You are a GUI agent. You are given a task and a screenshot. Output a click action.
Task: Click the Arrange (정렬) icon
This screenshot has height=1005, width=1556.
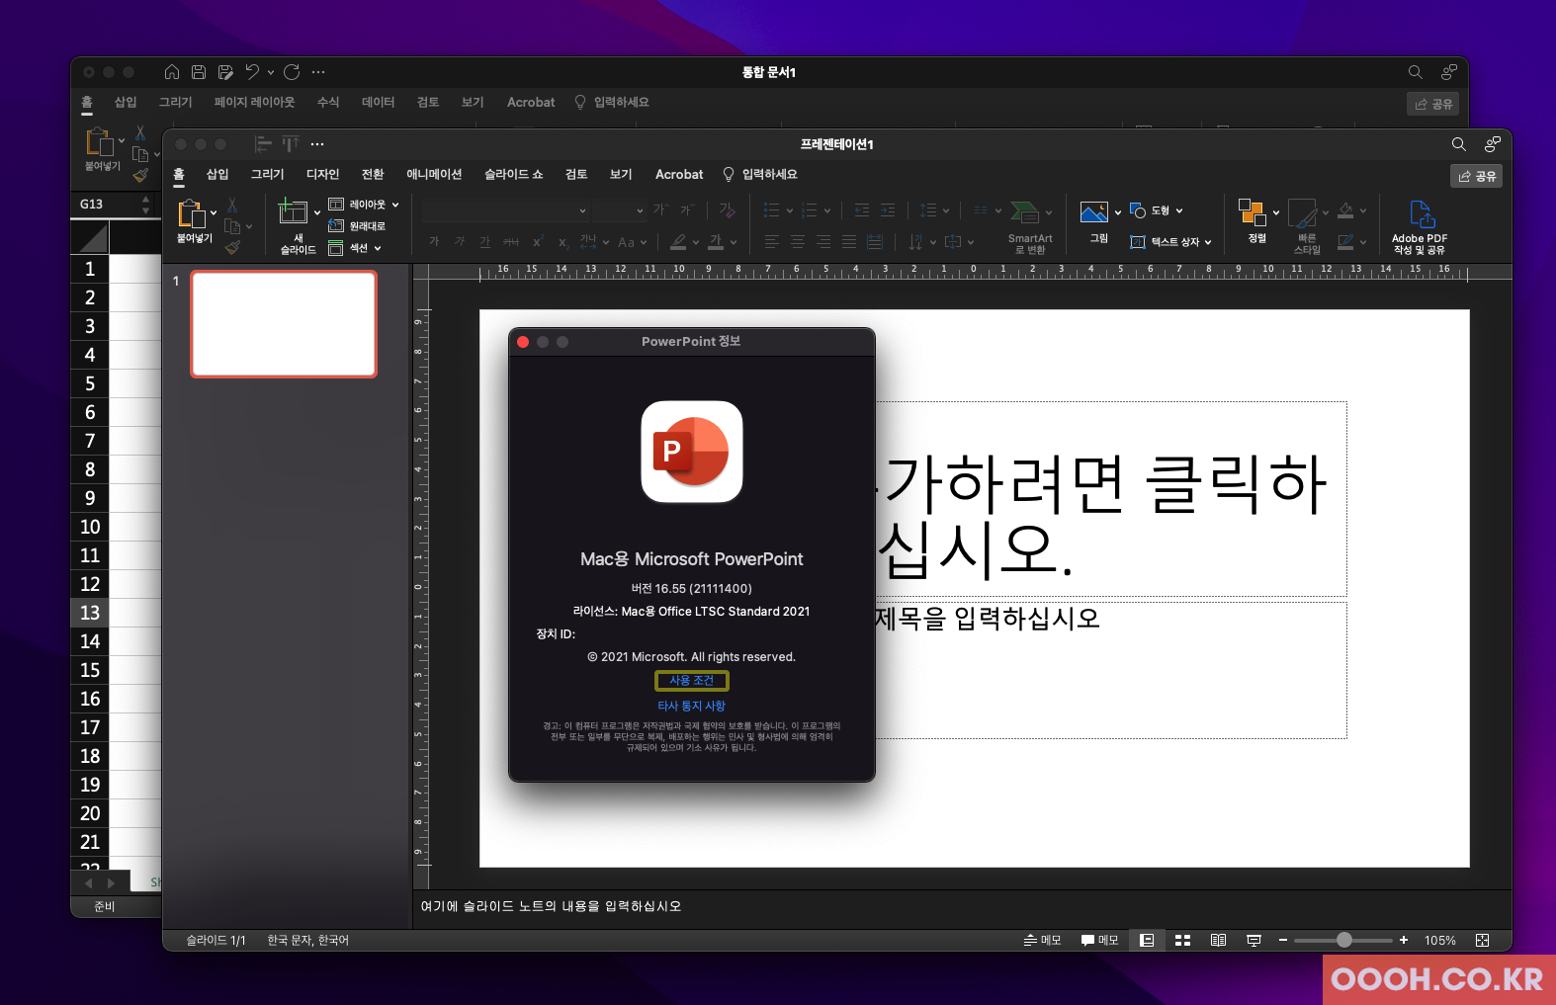coord(1253,211)
